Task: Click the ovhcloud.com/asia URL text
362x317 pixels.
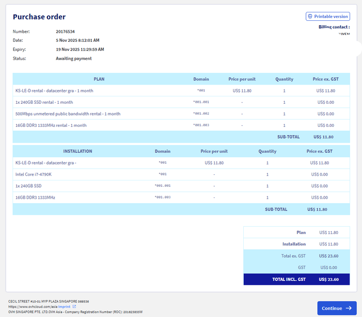Action: (x=33, y=307)
